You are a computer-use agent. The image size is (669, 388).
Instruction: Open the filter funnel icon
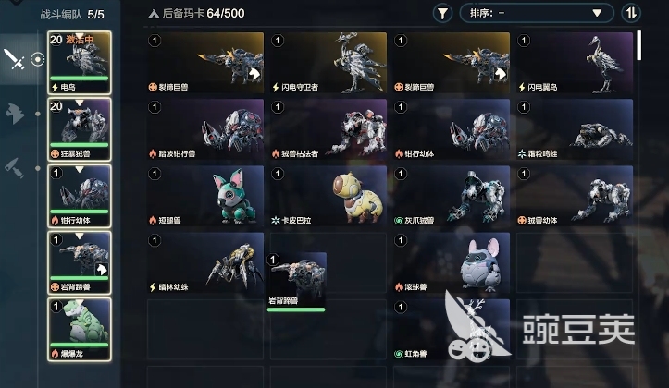[x=442, y=14]
